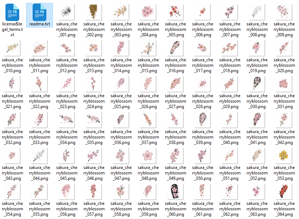Choose the red sakura_cherryblossom_064.png thumbnail
Image resolution: width=299 pixels, height=219 pixels.
pyautogui.click(x=284, y=192)
